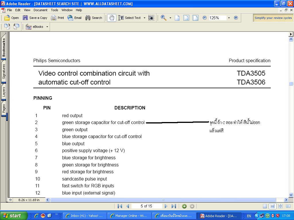Print the document via Print icon
The height and width of the screenshot is (220, 294).
click(x=57, y=18)
